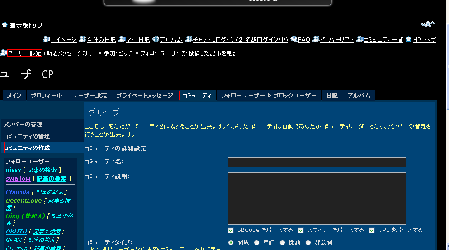Select the 閉鎖 community type radio
This screenshot has width=449, height=250.
coord(282,243)
